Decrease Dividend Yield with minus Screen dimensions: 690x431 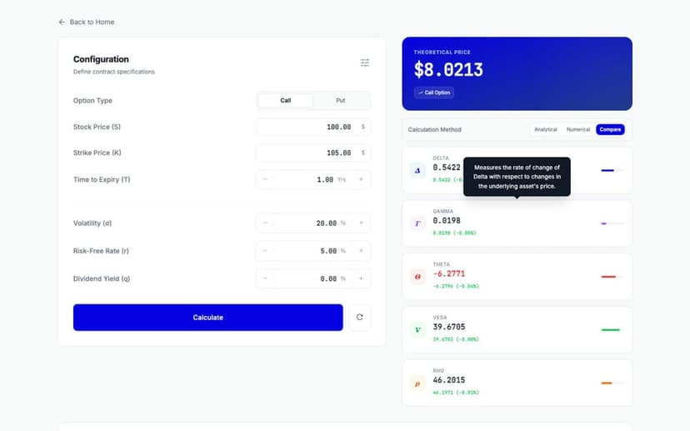265,278
